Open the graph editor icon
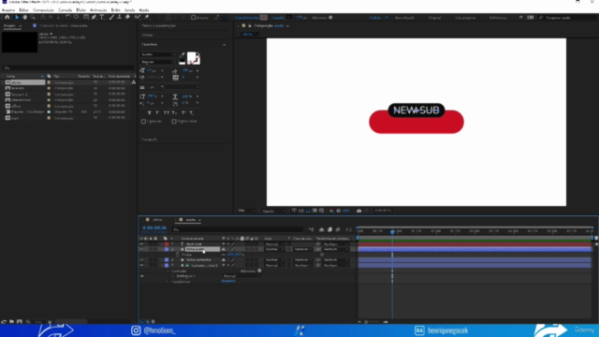The image size is (599, 337). (348, 229)
